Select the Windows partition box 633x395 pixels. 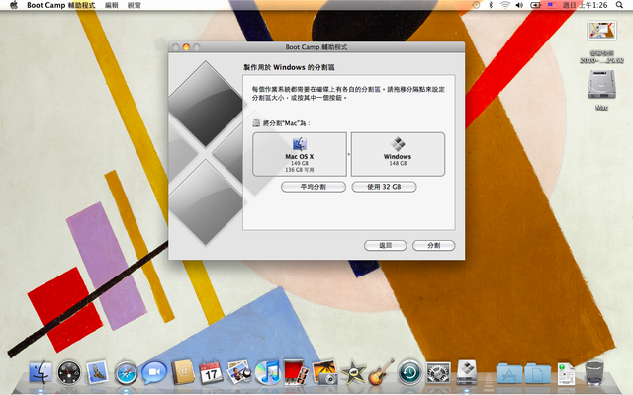(x=398, y=154)
